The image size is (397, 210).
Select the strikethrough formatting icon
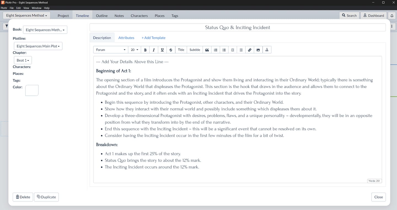[x=171, y=50]
